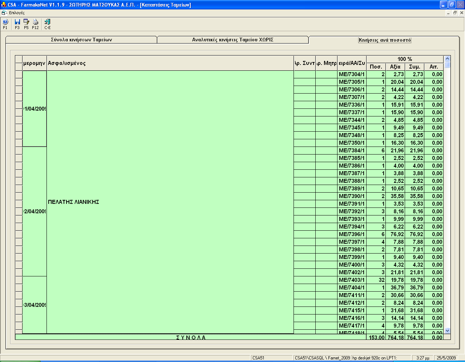Click the ΣΥΝΟΛΑ totals row label

click(191, 337)
